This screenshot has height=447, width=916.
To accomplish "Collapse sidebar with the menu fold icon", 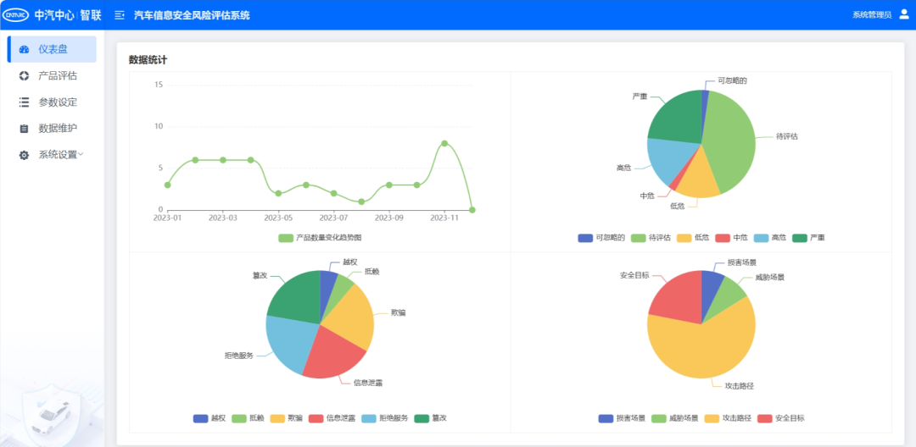I will tap(120, 15).
